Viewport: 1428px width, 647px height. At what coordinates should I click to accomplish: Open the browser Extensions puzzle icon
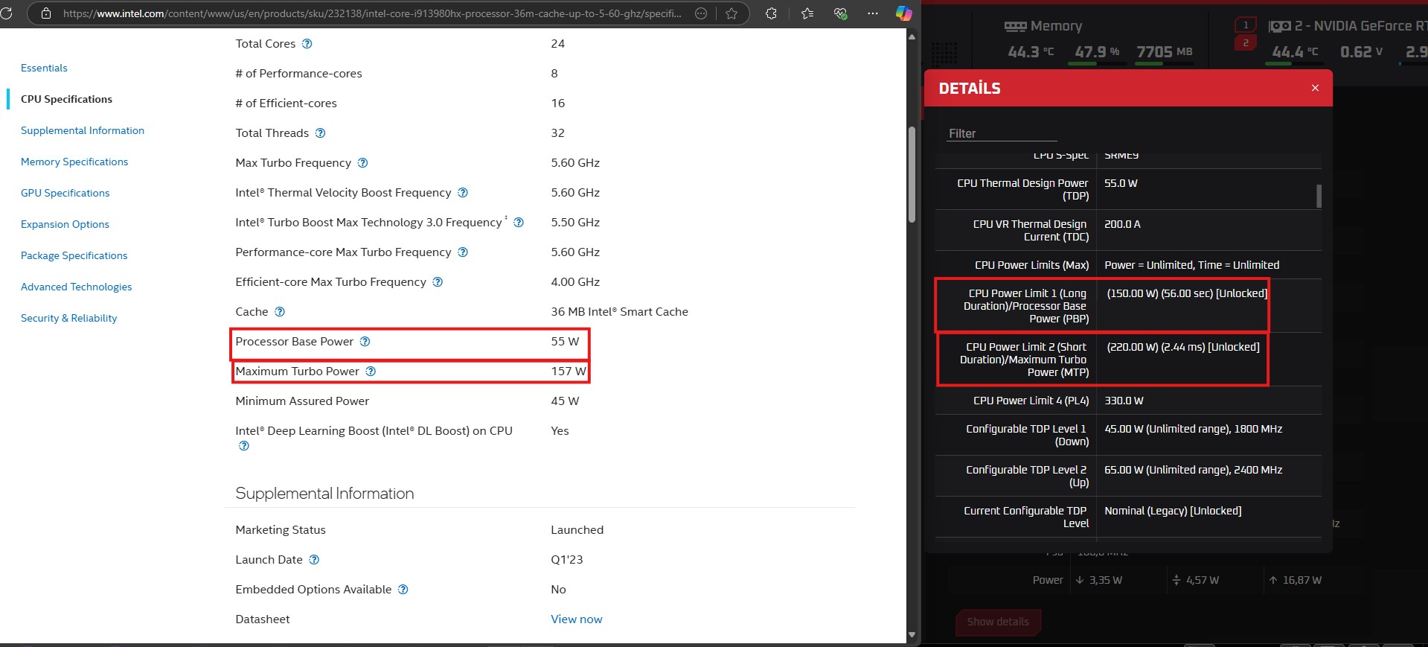(771, 13)
